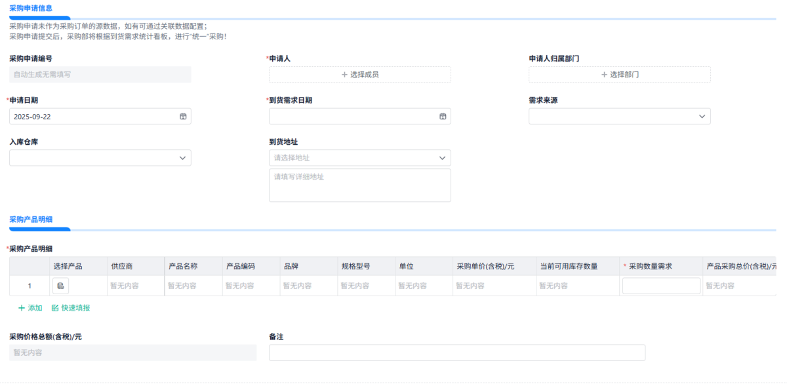
Task: Click the 采购单价(含税)/元 column header
Action: [485, 266]
